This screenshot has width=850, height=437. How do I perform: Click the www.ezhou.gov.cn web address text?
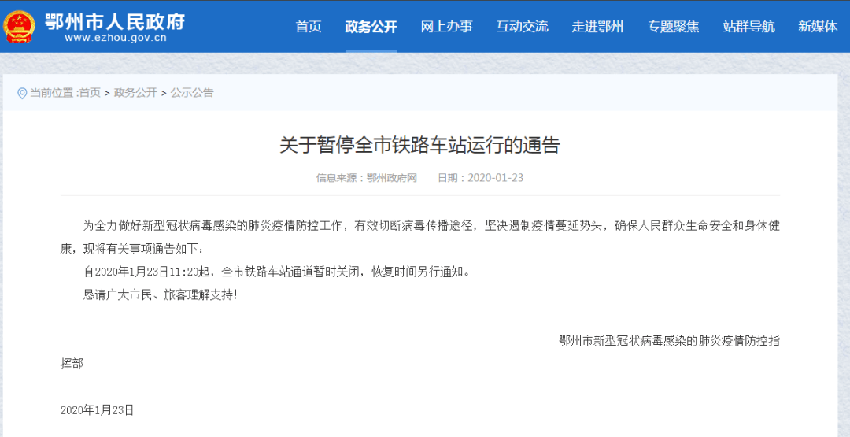click(116, 39)
